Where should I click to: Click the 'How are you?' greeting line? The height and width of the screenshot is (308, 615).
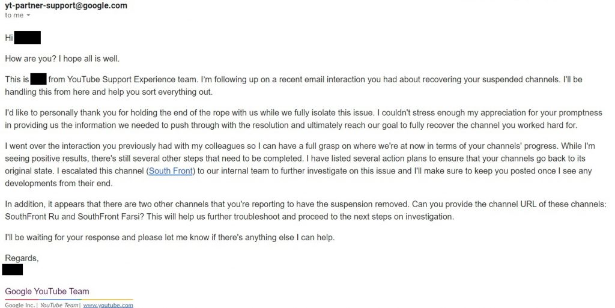62,59
